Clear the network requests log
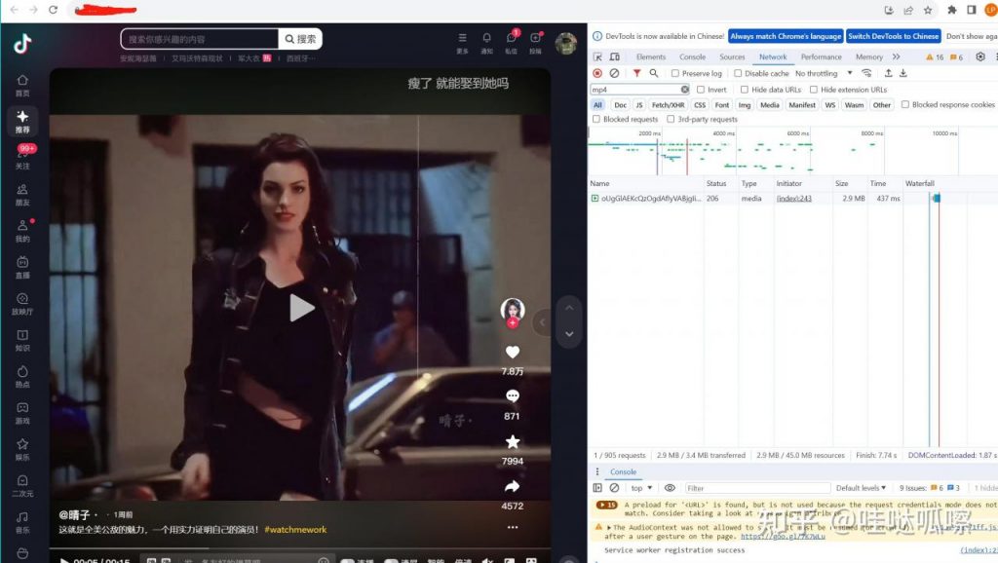 (614, 73)
